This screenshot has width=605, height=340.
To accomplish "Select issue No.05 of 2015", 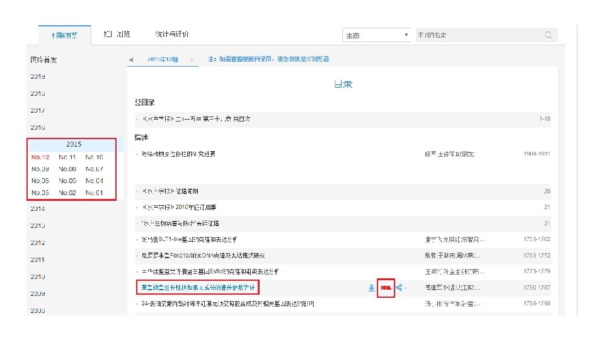I will [67, 181].
